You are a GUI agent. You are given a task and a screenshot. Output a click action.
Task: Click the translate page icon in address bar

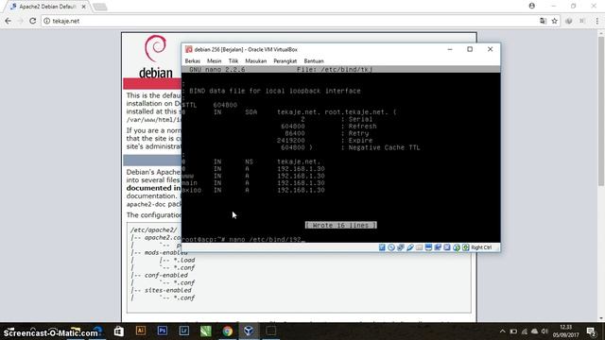543,21
